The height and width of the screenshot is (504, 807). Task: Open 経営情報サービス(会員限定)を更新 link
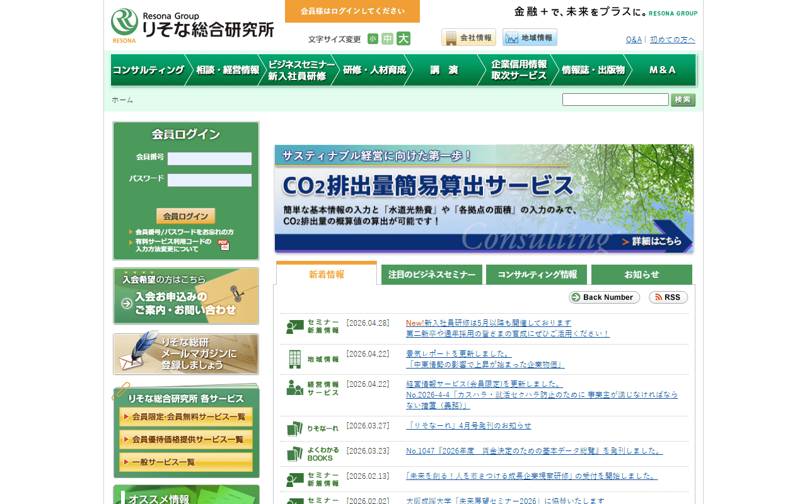point(542,394)
